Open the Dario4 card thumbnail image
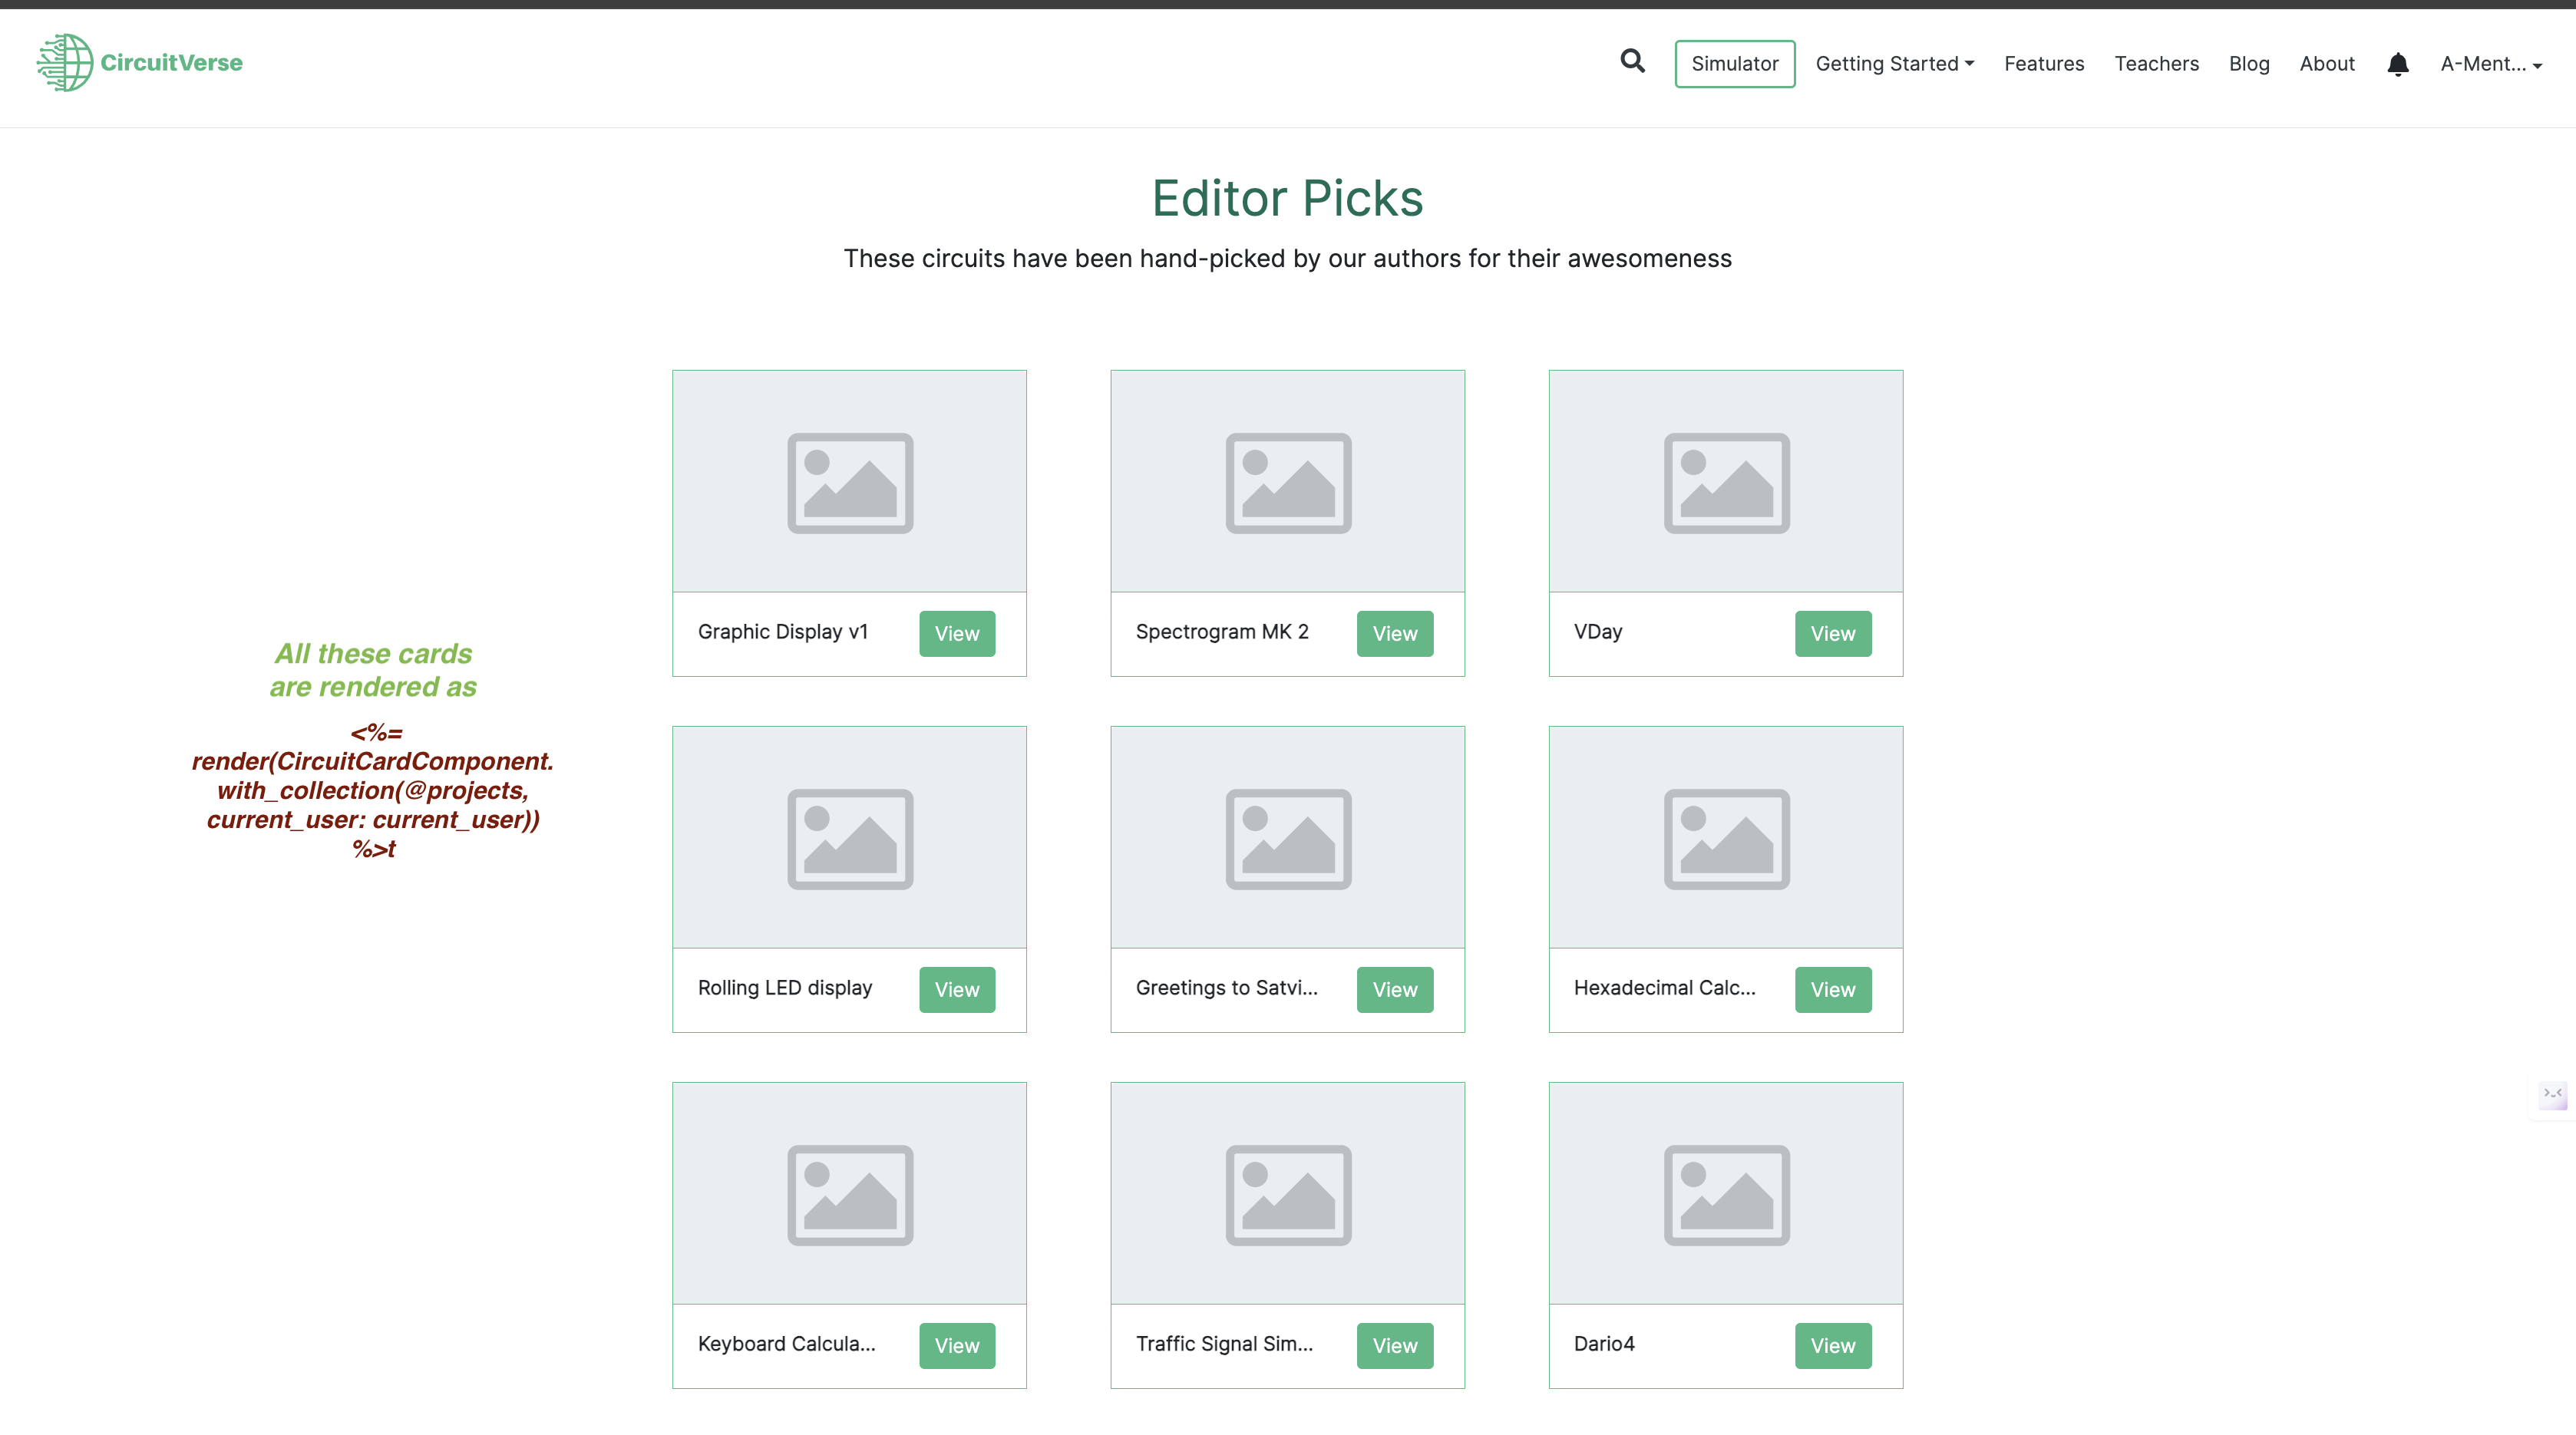The height and width of the screenshot is (1435, 2576). 1725,1194
